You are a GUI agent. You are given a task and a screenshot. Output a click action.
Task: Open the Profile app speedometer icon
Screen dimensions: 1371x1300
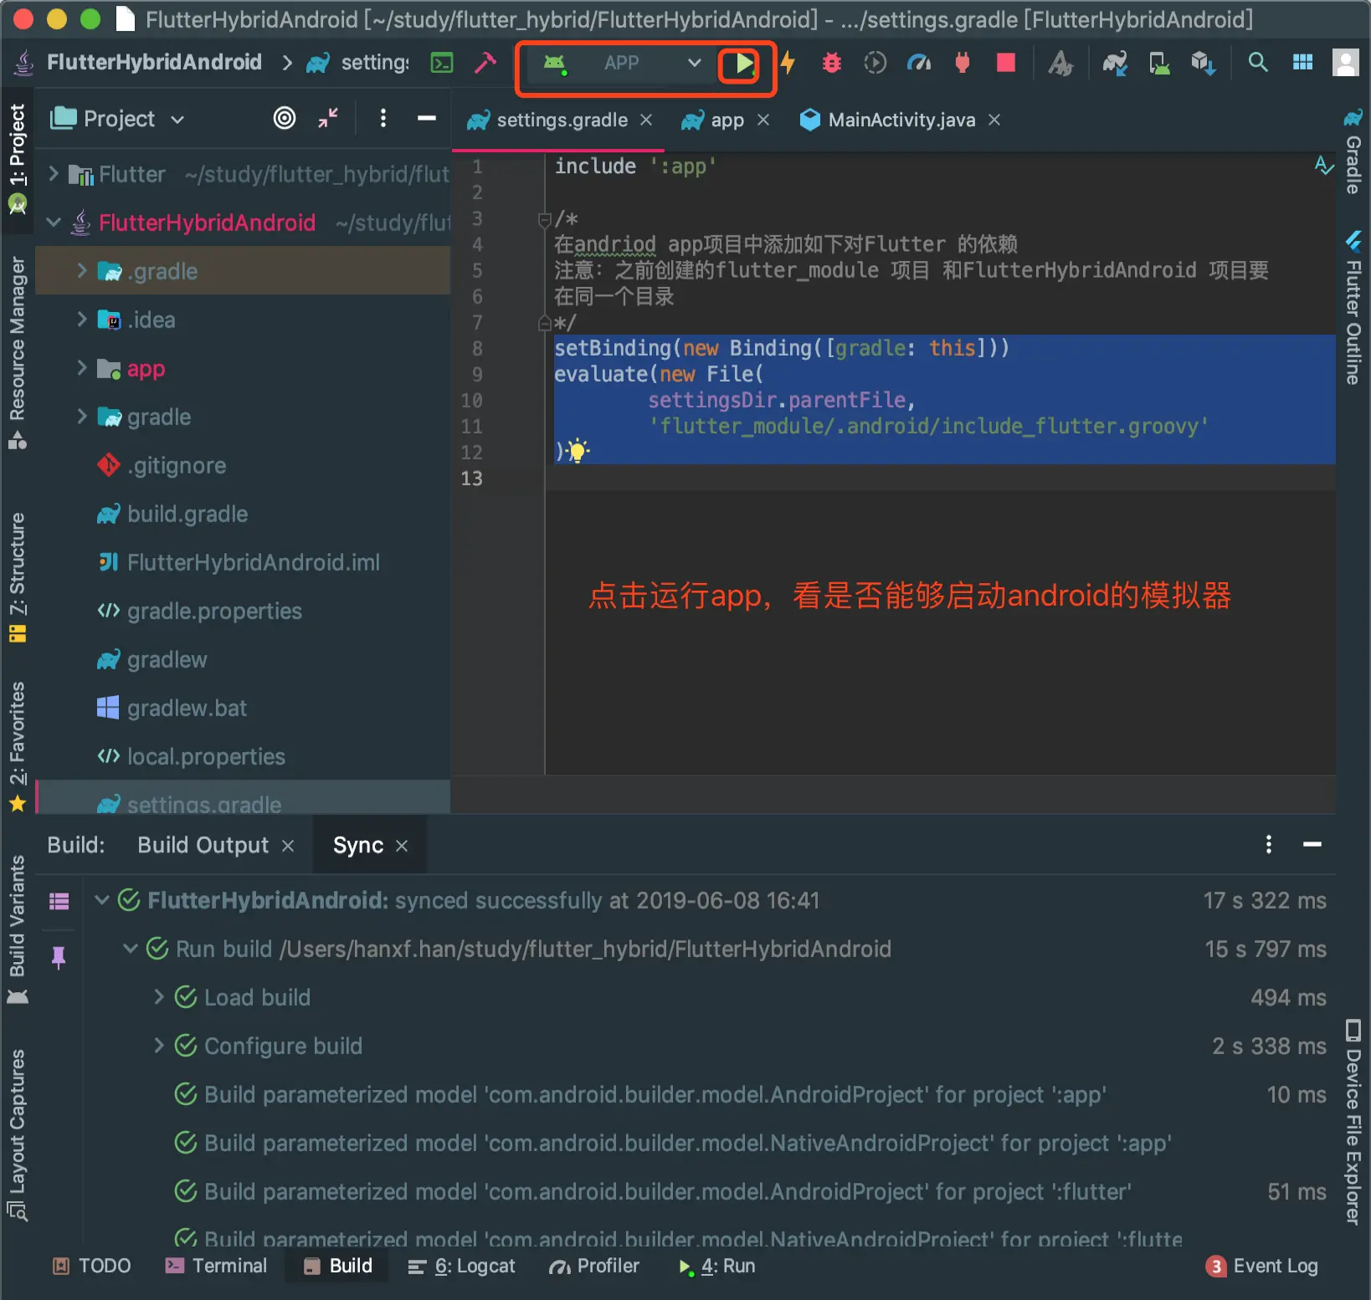tap(919, 63)
